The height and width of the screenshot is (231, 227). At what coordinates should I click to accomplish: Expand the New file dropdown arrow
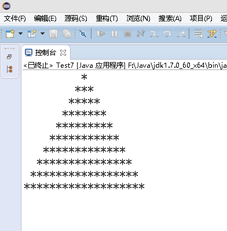(20, 34)
